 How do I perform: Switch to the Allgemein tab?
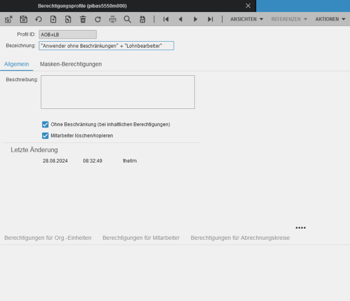coord(17,64)
